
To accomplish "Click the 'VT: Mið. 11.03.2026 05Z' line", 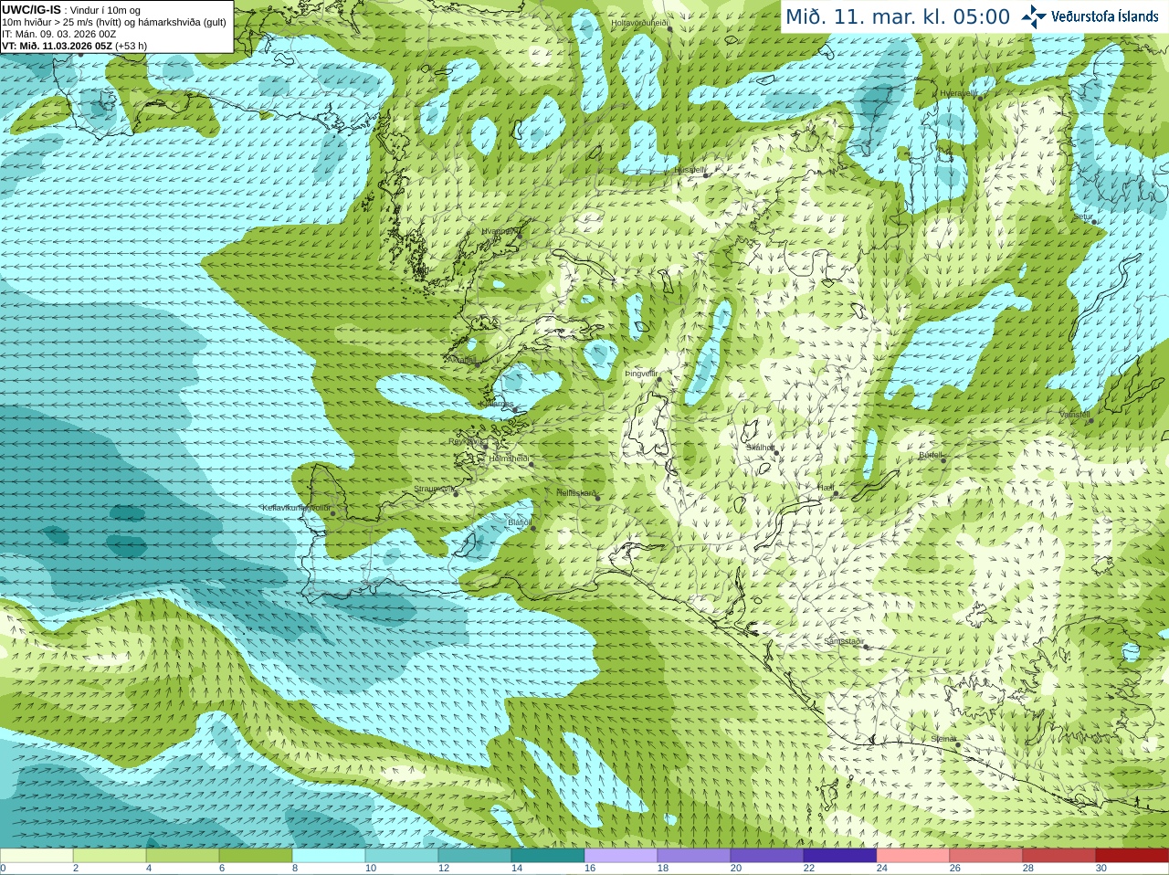I will point(75,46).
